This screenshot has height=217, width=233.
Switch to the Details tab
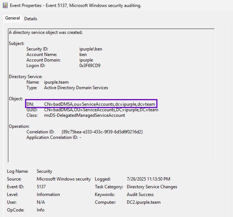pyautogui.click(x=31, y=18)
